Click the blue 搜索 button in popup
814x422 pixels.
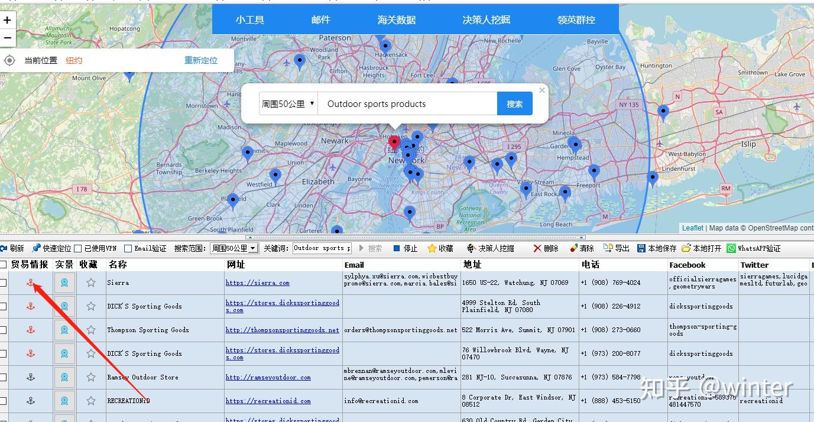[515, 103]
